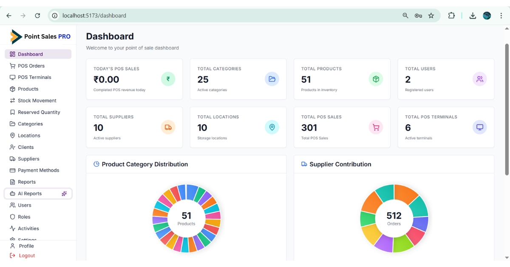This screenshot has height=267, width=510.
Task: Click the Logout link
Action: tap(27, 256)
